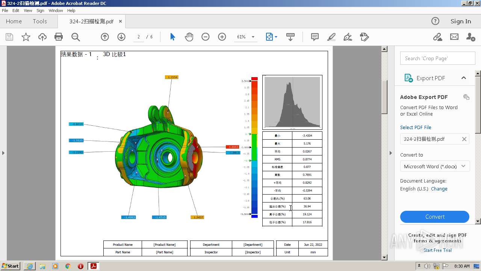481x271 pixels.
Task: Click the Windows Start button
Action: click(10, 266)
